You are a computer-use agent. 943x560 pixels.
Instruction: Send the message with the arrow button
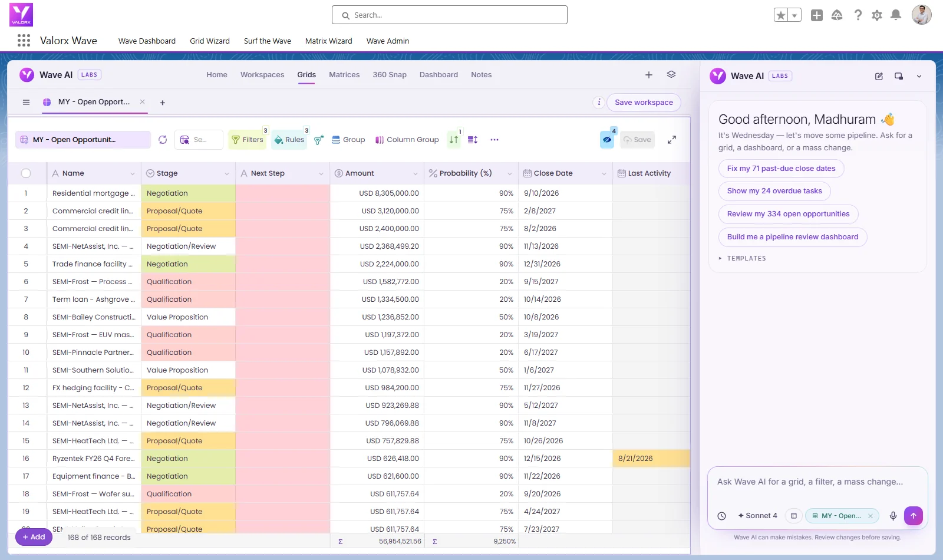pyautogui.click(x=914, y=516)
